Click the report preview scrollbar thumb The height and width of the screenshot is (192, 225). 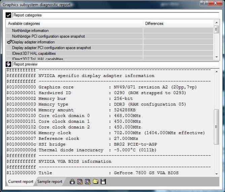(216, 127)
